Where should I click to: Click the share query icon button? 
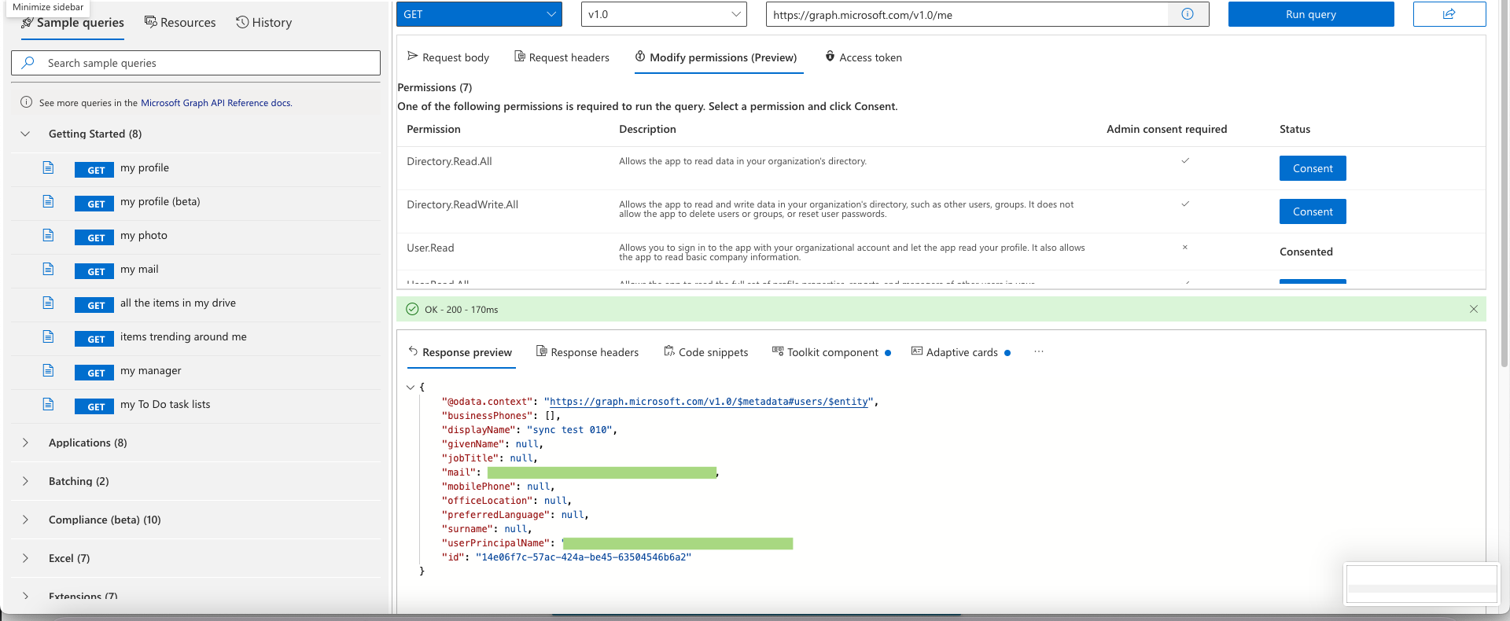[x=1449, y=14]
